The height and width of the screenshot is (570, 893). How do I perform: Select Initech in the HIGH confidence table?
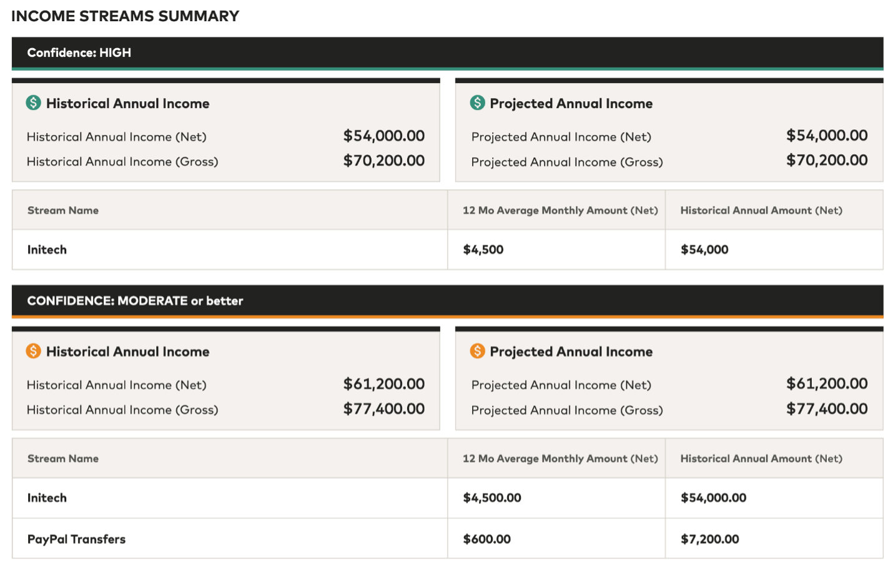(47, 250)
